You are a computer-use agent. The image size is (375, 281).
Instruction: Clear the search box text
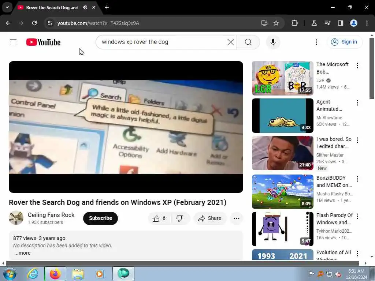[231, 42]
